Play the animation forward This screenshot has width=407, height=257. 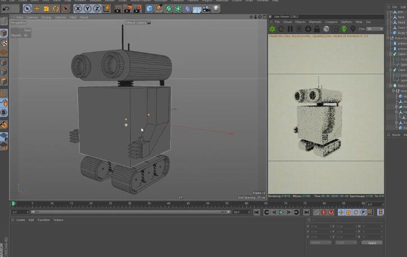point(281,212)
